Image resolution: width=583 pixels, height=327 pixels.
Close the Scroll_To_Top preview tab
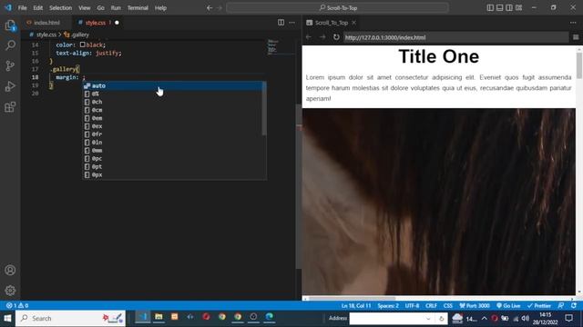[354, 23]
